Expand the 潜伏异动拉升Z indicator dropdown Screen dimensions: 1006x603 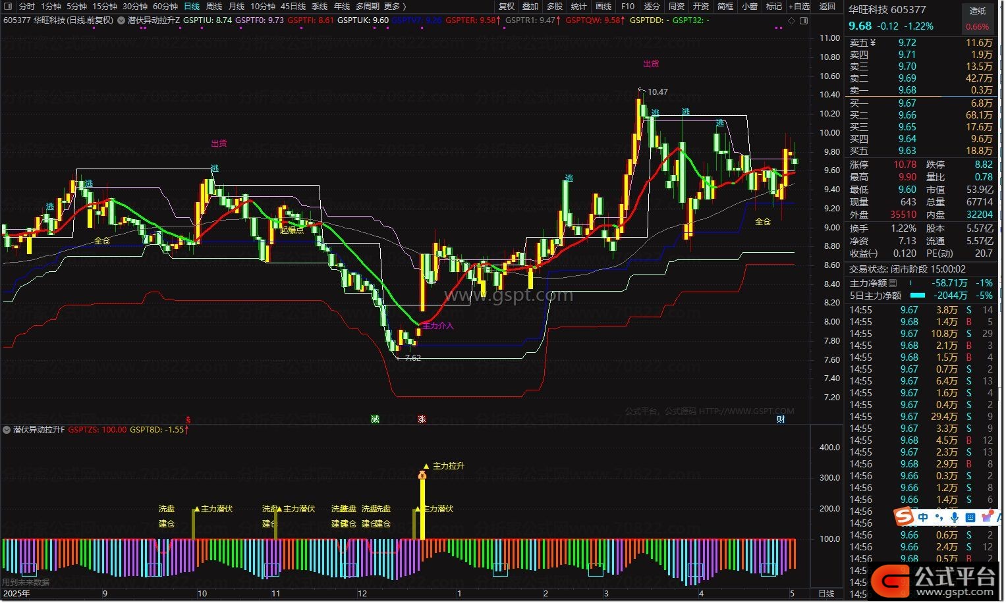(121, 20)
